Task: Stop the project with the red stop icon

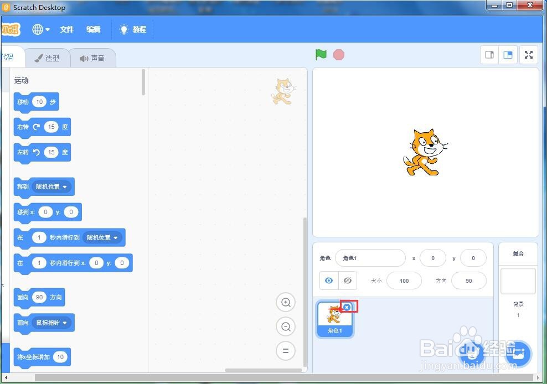Action: tap(338, 55)
